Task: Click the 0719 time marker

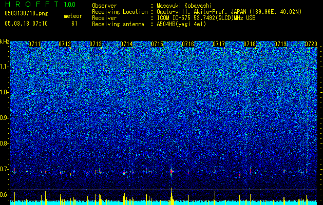Action: point(280,44)
